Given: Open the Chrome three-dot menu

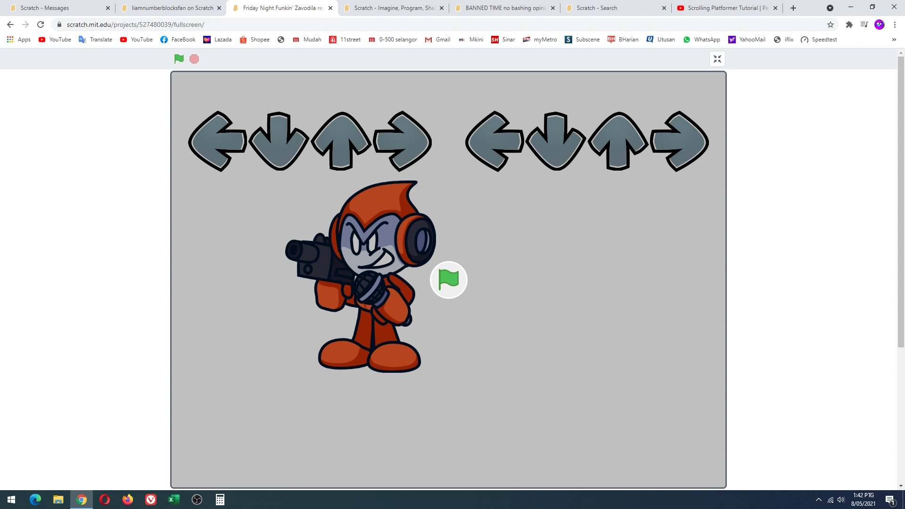Looking at the screenshot, I should pyautogui.click(x=895, y=25).
